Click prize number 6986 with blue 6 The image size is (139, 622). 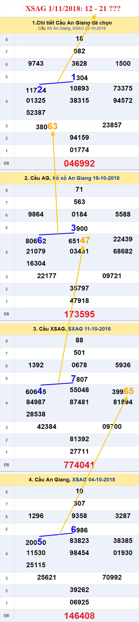(79, 530)
